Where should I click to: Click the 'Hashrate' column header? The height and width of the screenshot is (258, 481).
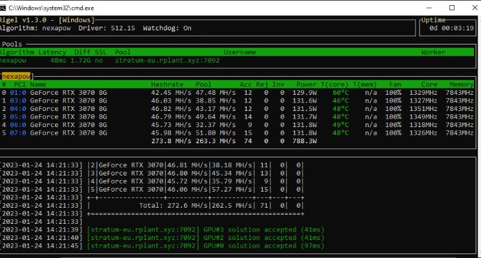click(167, 84)
